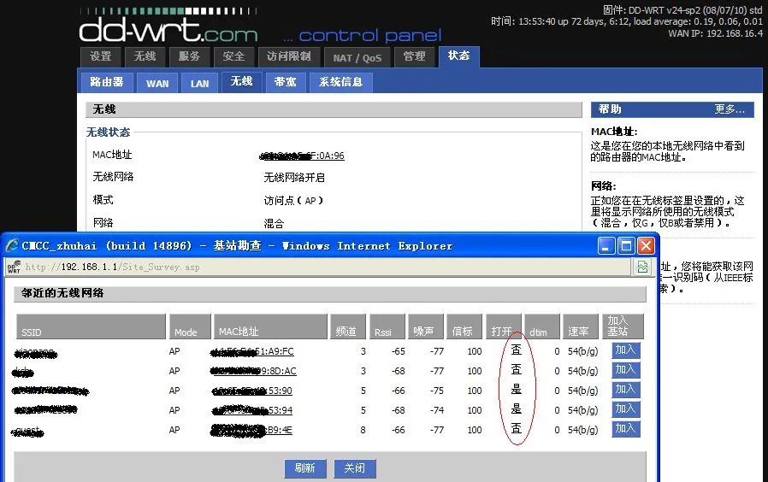Click the 访问点 ( AP ) mode value
Screen dimensions: 768x482
293,201
